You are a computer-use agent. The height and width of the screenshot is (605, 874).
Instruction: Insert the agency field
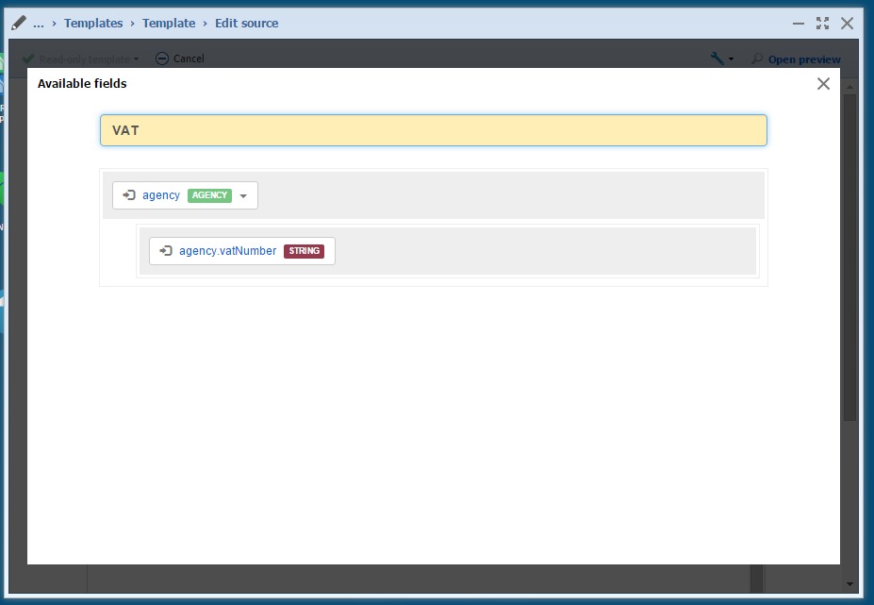click(x=160, y=195)
